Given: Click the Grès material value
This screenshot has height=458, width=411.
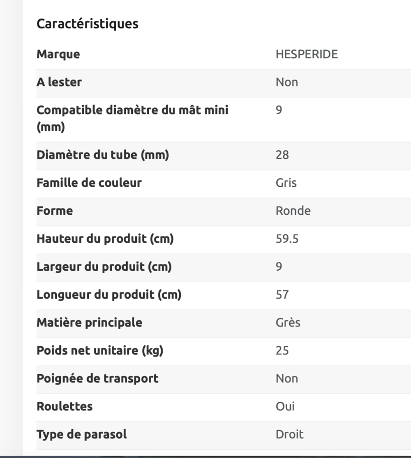Looking at the screenshot, I should coord(288,322).
